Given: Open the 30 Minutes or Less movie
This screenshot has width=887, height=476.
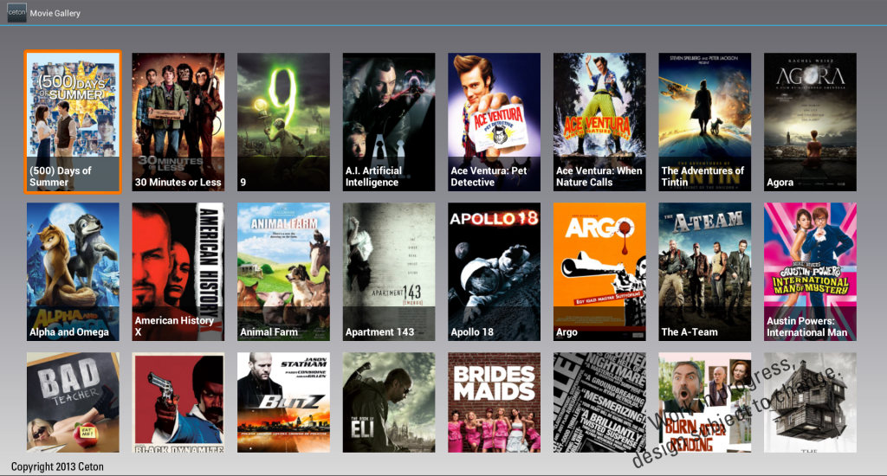Looking at the screenshot, I should coord(178,122).
